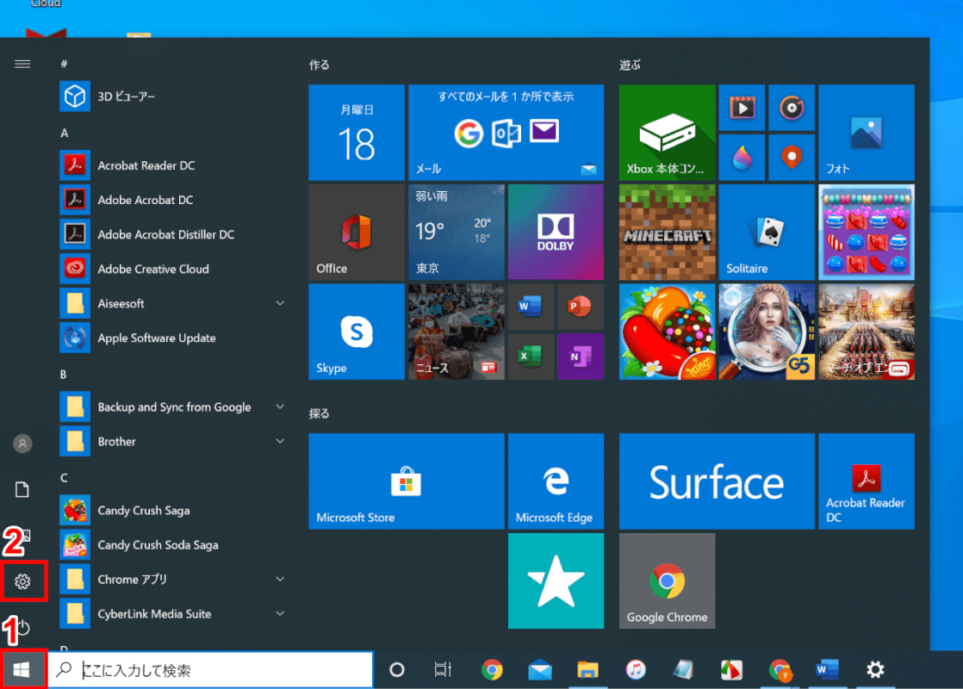
Task: Open the Microsoft Store tile
Action: pyautogui.click(x=407, y=481)
